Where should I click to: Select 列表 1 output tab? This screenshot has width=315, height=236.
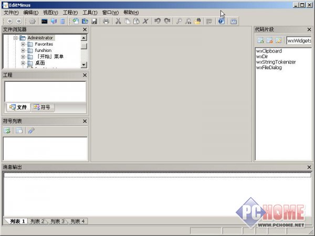coord(17,221)
